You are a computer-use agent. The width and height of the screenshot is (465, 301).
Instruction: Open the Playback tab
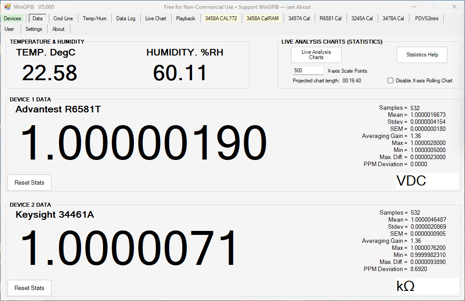point(186,19)
